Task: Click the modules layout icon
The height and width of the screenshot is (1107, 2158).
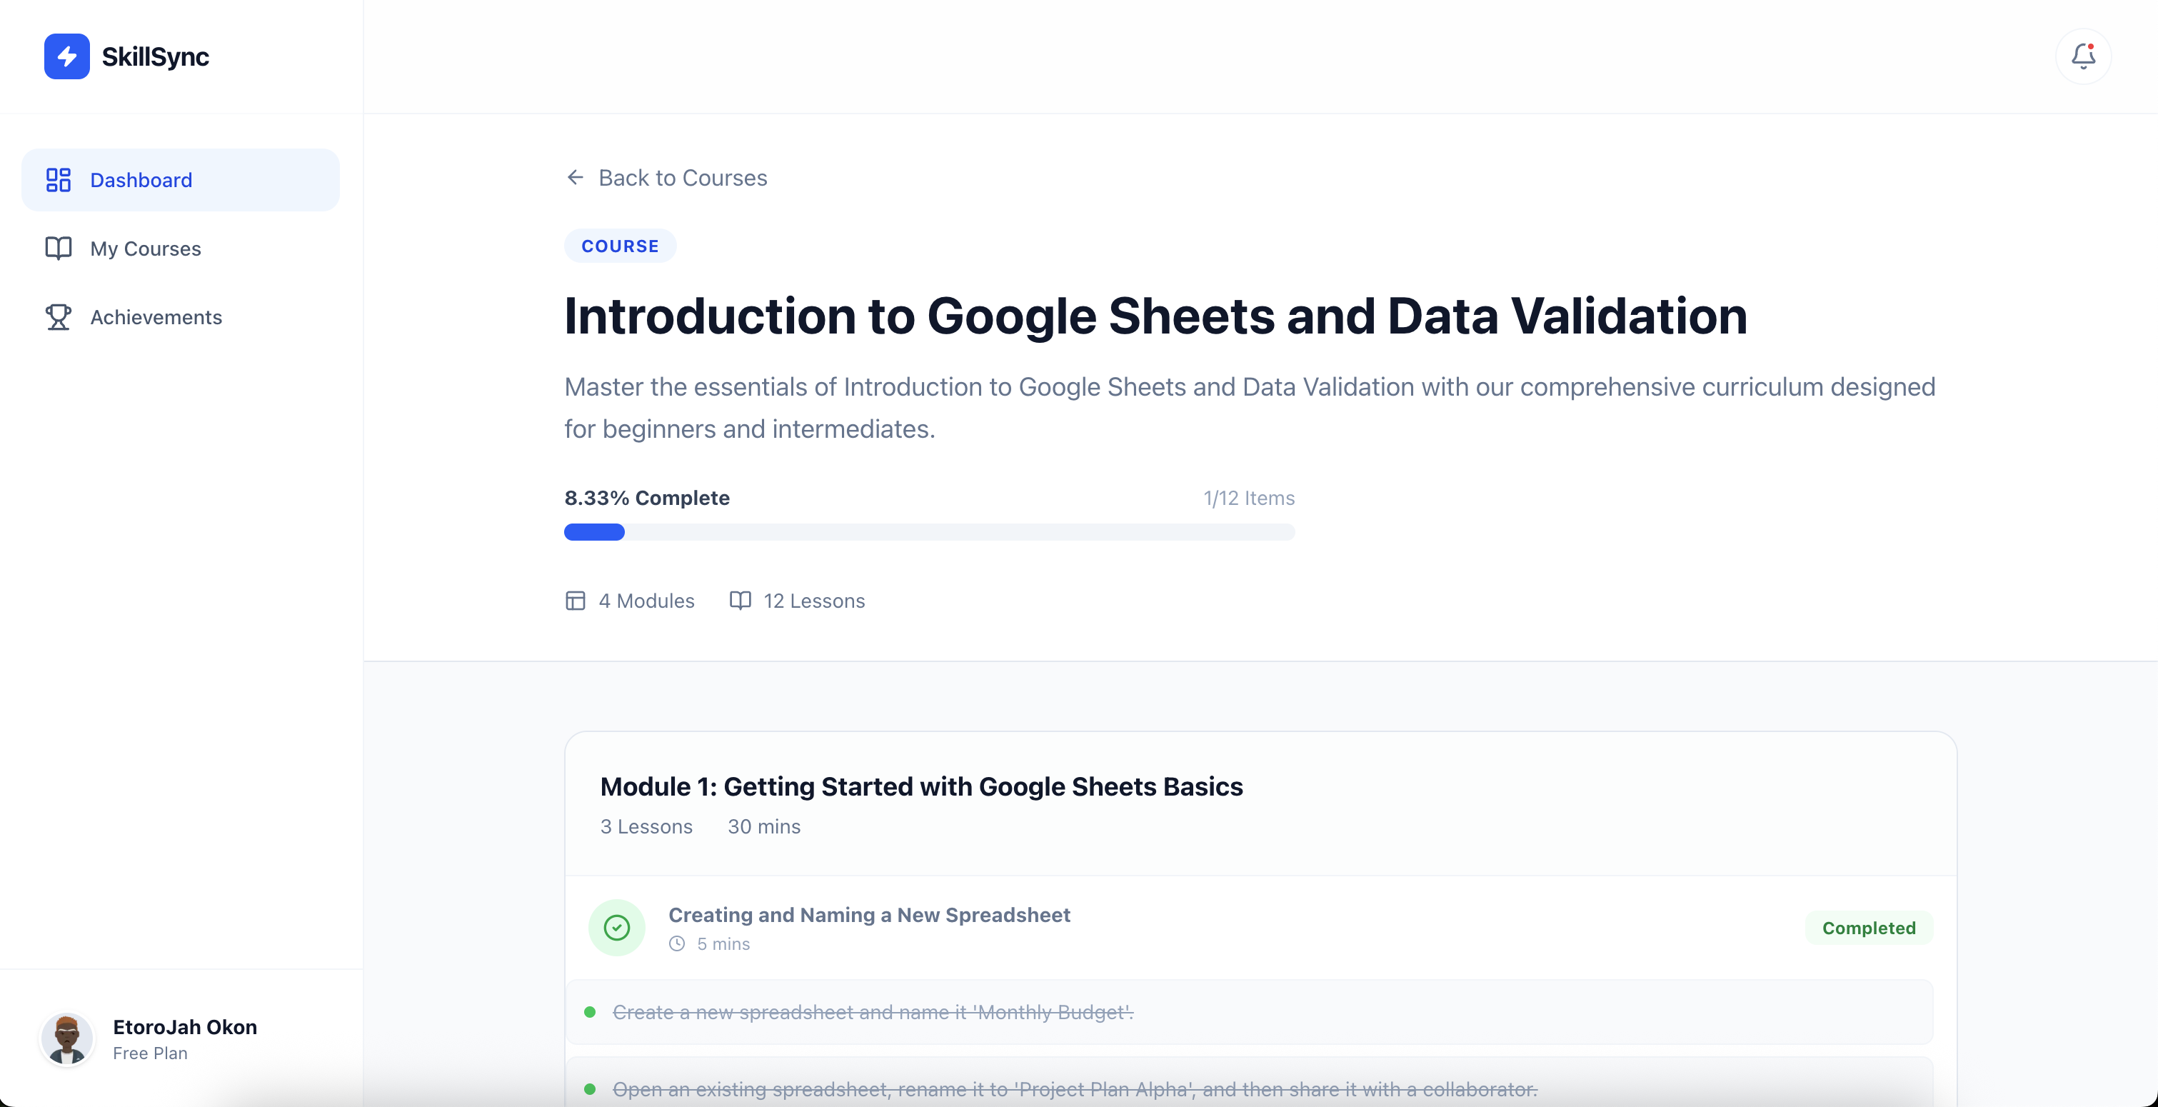Action: 575,601
